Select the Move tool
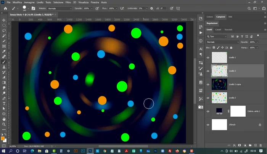 coord(4,20)
